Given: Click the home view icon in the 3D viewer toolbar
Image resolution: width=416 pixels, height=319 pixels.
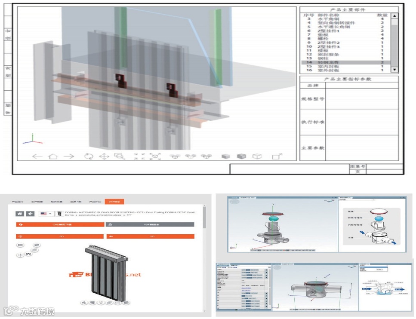Looking at the screenshot, I should 53,156.
